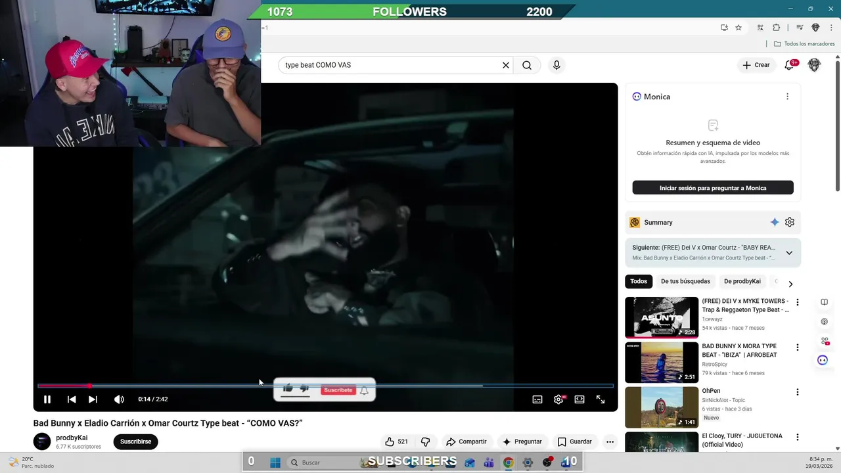Click Iniciar sesión para preguntar a Monica
Screen dimensions: 841x473
pos(713,188)
